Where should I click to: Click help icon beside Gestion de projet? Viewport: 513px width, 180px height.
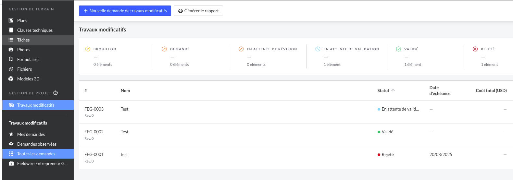click(x=56, y=93)
